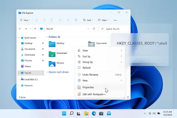Choose Edit with Notepad++
The width and height of the screenshot is (177, 118).
point(100,94)
